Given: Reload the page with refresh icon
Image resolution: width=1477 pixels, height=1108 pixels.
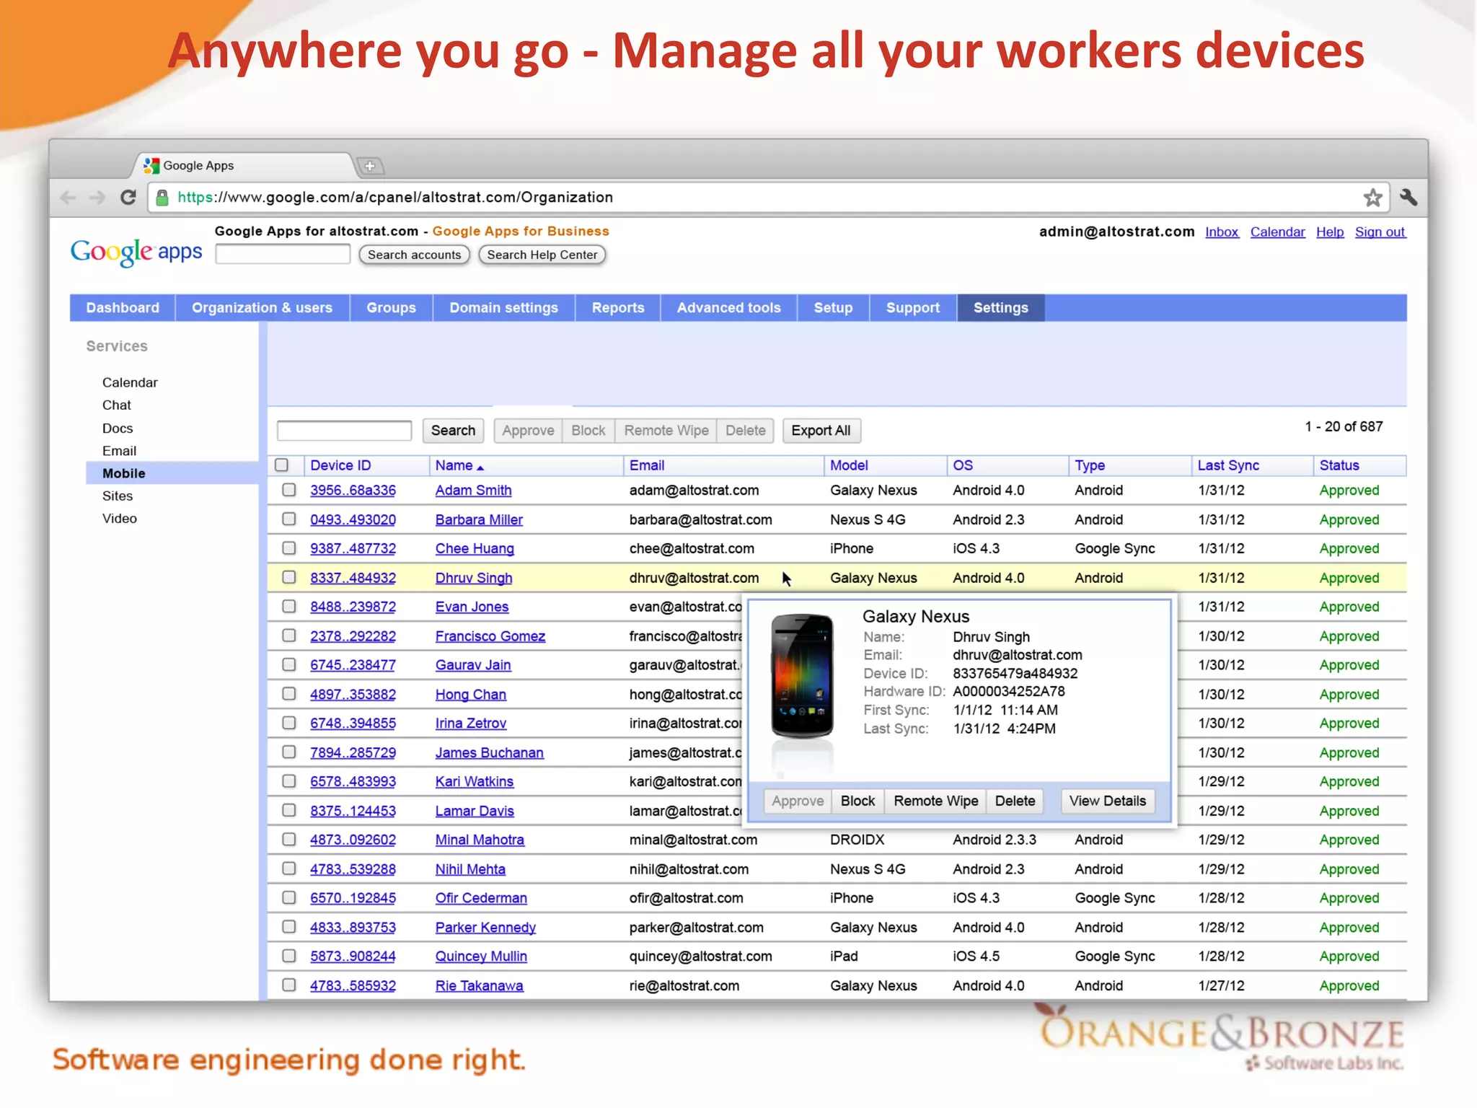Looking at the screenshot, I should (128, 198).
